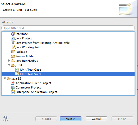The height and width of the screenshot is (125, 138).
Task: Select the Package wizard entry
Action: click(21, 52)
